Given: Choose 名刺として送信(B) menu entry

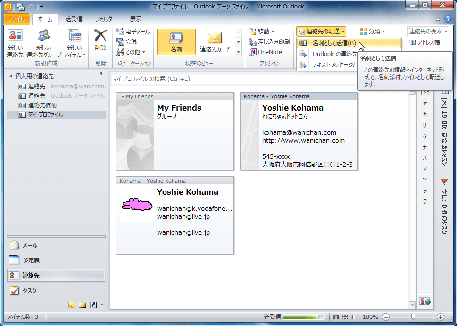Looking at the screenshot, I should pyautogui.click(x=349, y=43).
